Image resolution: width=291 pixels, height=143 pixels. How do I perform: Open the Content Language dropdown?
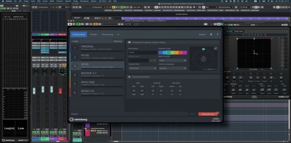tap(172, 68)
